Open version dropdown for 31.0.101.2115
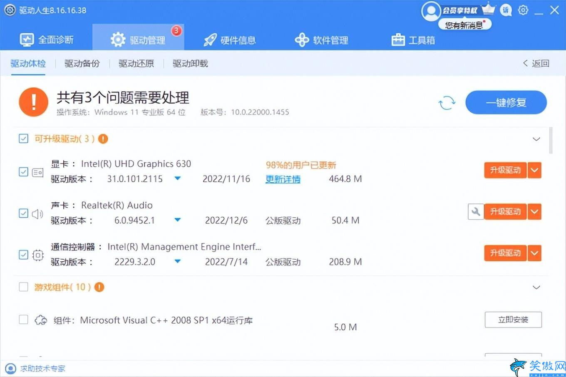The image size is (566, 377). point(178,179)
